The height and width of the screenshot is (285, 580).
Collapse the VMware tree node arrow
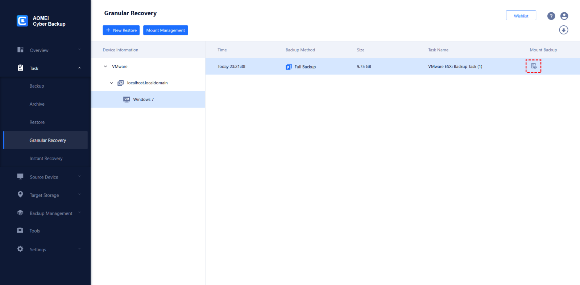[x=105, y=67]
